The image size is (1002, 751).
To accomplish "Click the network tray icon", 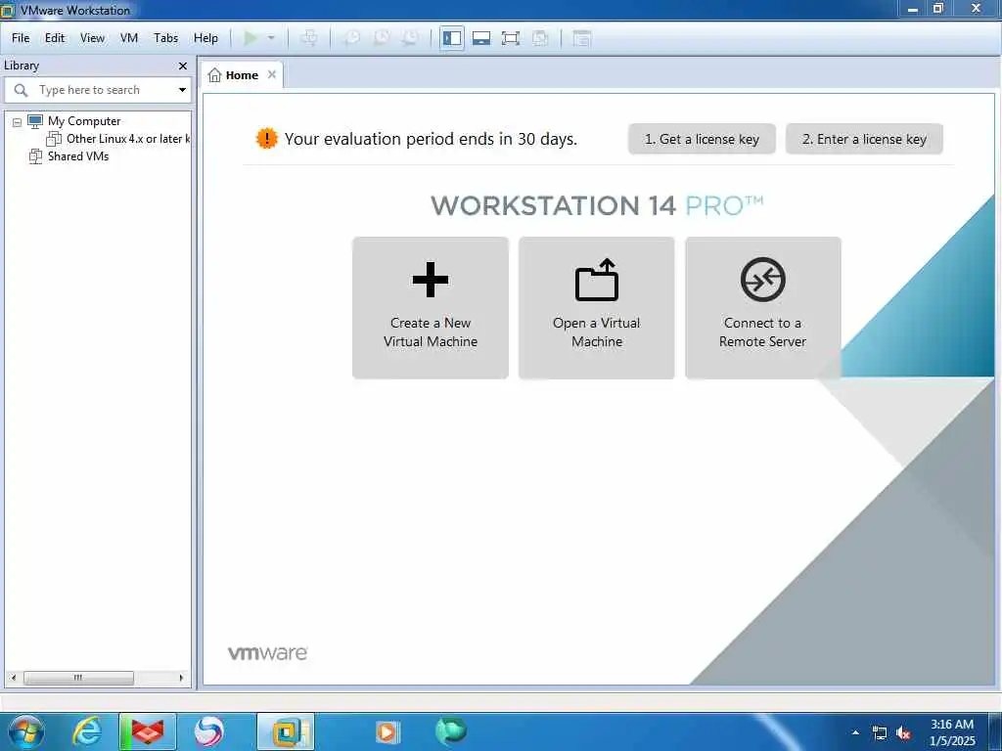I will tap(880, 733).
